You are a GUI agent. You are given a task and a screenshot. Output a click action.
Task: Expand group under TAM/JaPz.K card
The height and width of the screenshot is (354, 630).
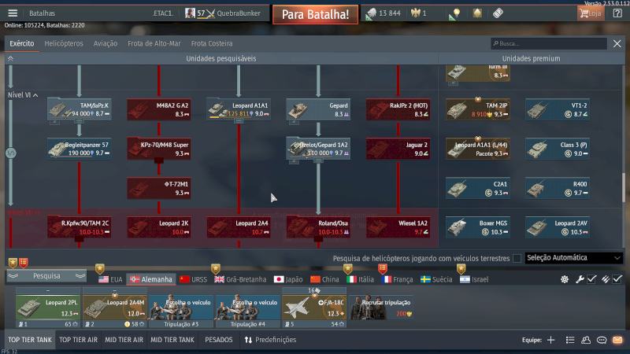(80, 121)
